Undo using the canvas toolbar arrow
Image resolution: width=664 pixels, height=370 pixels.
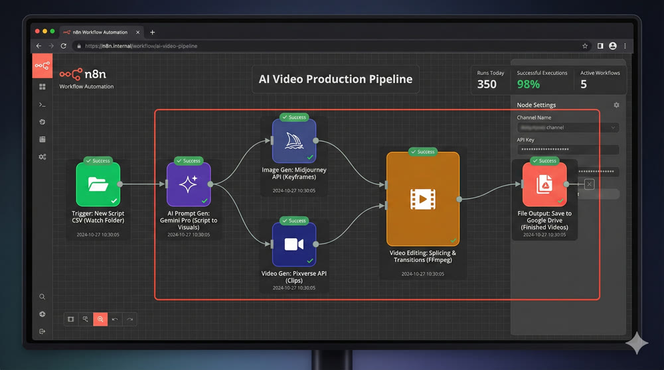click(115, 319)
